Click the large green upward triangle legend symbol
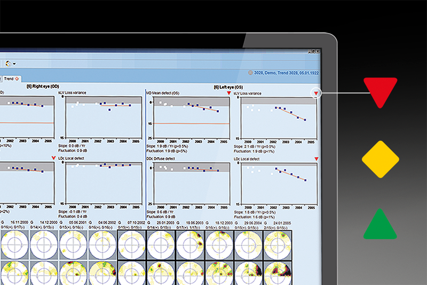Image resolution: width=427 pixels, height=285 pixels. tap(380, 224)
